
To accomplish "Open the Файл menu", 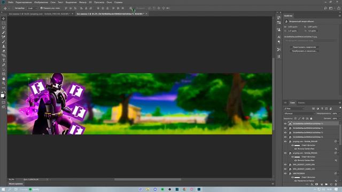I will click(x=11, y=2).
